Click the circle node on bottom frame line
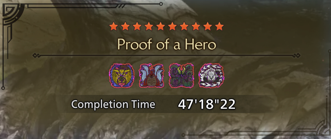This screenshot has height=139, width=331. pos(183,135)
